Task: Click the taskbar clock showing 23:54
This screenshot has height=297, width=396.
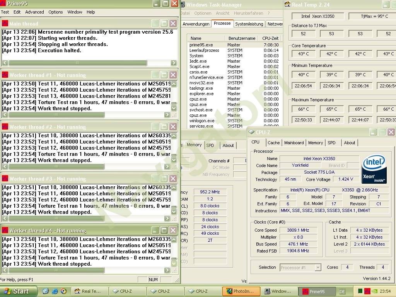Action: (385, 291)
